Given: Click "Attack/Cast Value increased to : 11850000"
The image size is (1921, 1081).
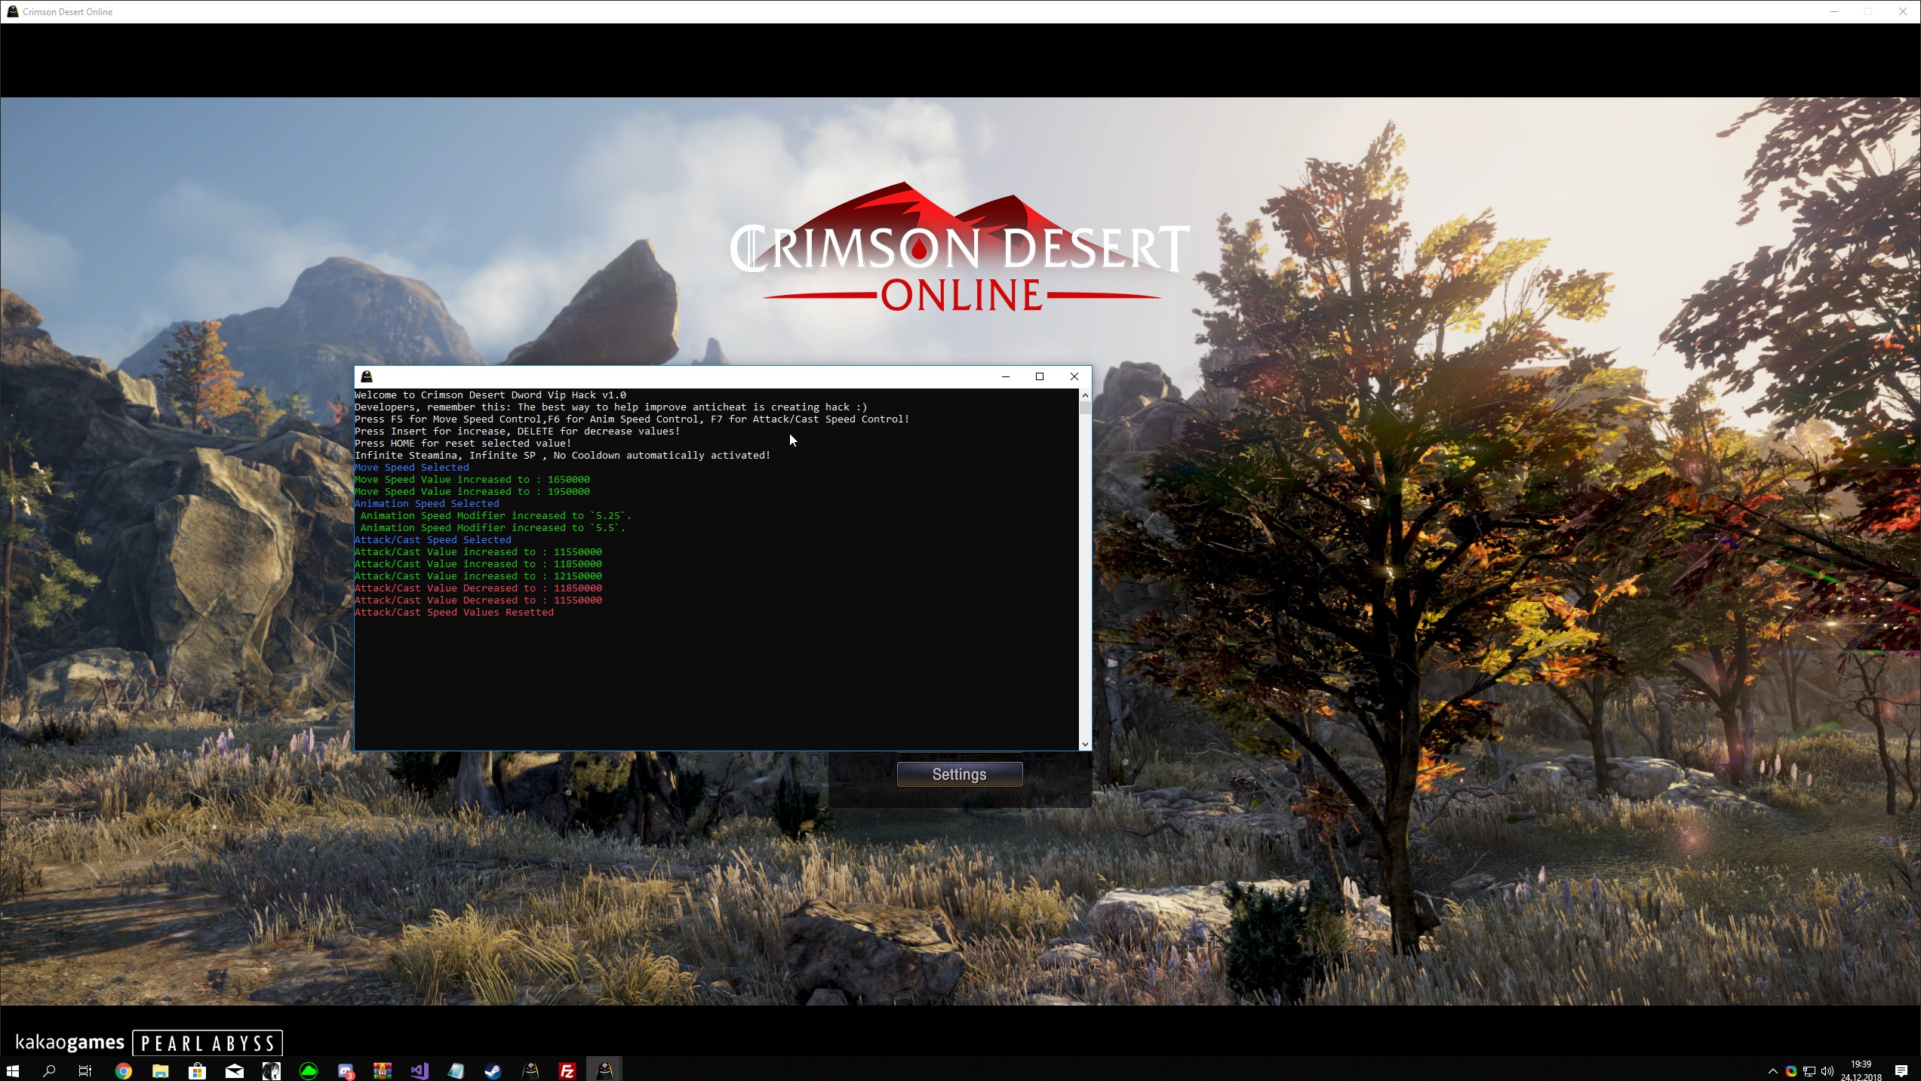Looking at the screenshot, I should click(x=478, y=564).
